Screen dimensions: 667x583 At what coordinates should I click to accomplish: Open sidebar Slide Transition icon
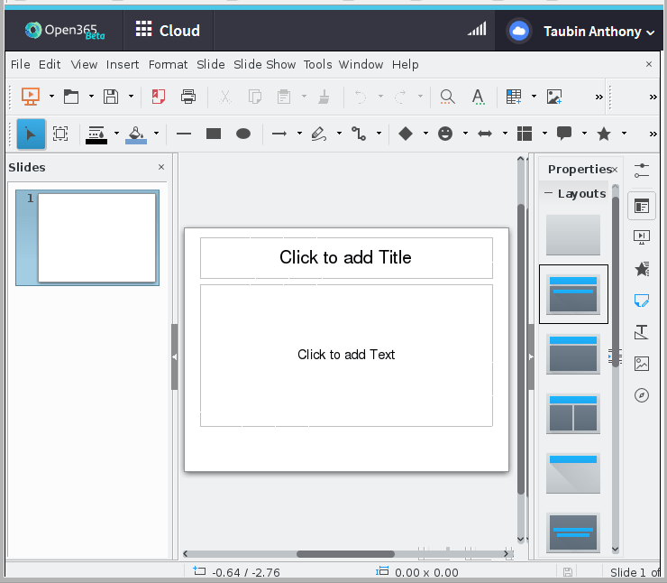(x=642, y=236)
